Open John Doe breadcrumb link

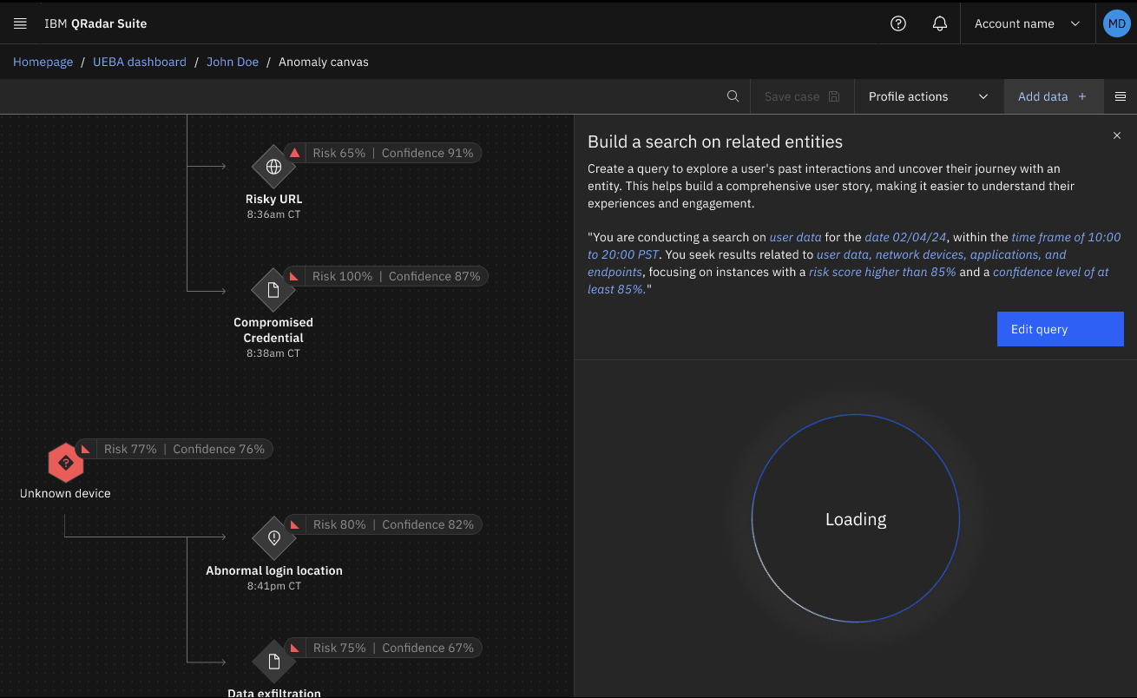pos(233,62)
